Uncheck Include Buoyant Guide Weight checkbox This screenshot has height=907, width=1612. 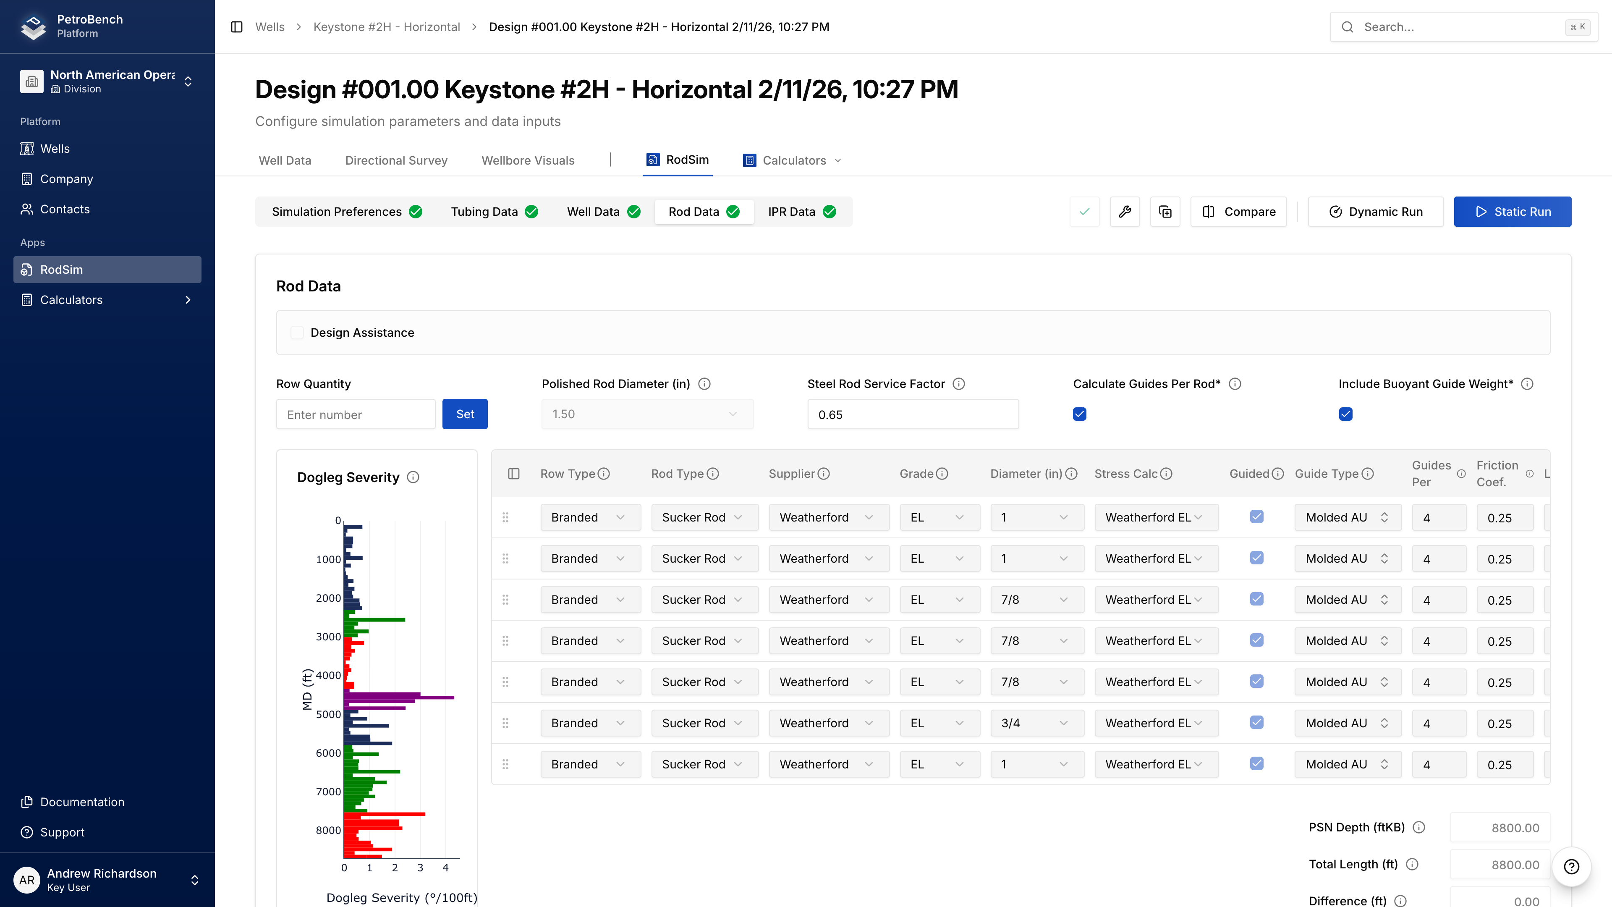pyautogui.click(x=1345, y=414)
